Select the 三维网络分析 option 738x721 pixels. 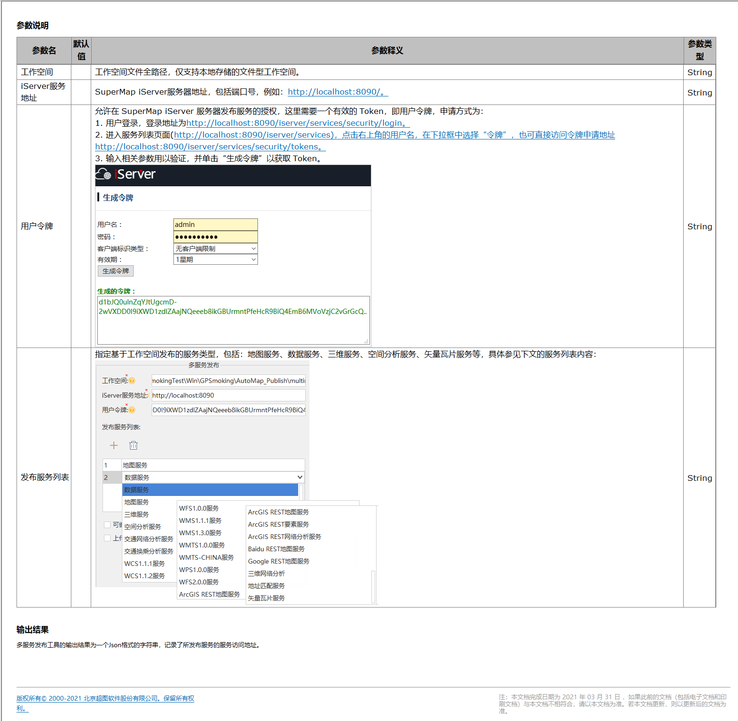pyautogui.click(x=266, y=573)
